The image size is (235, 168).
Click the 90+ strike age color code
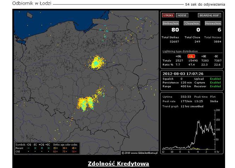click(74, 151)
